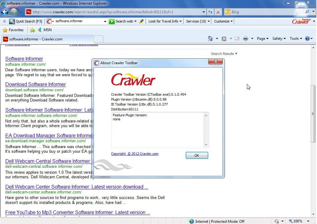317x224 pixels.
Task: Click the Favorites button label
Action: pos(16,30)
